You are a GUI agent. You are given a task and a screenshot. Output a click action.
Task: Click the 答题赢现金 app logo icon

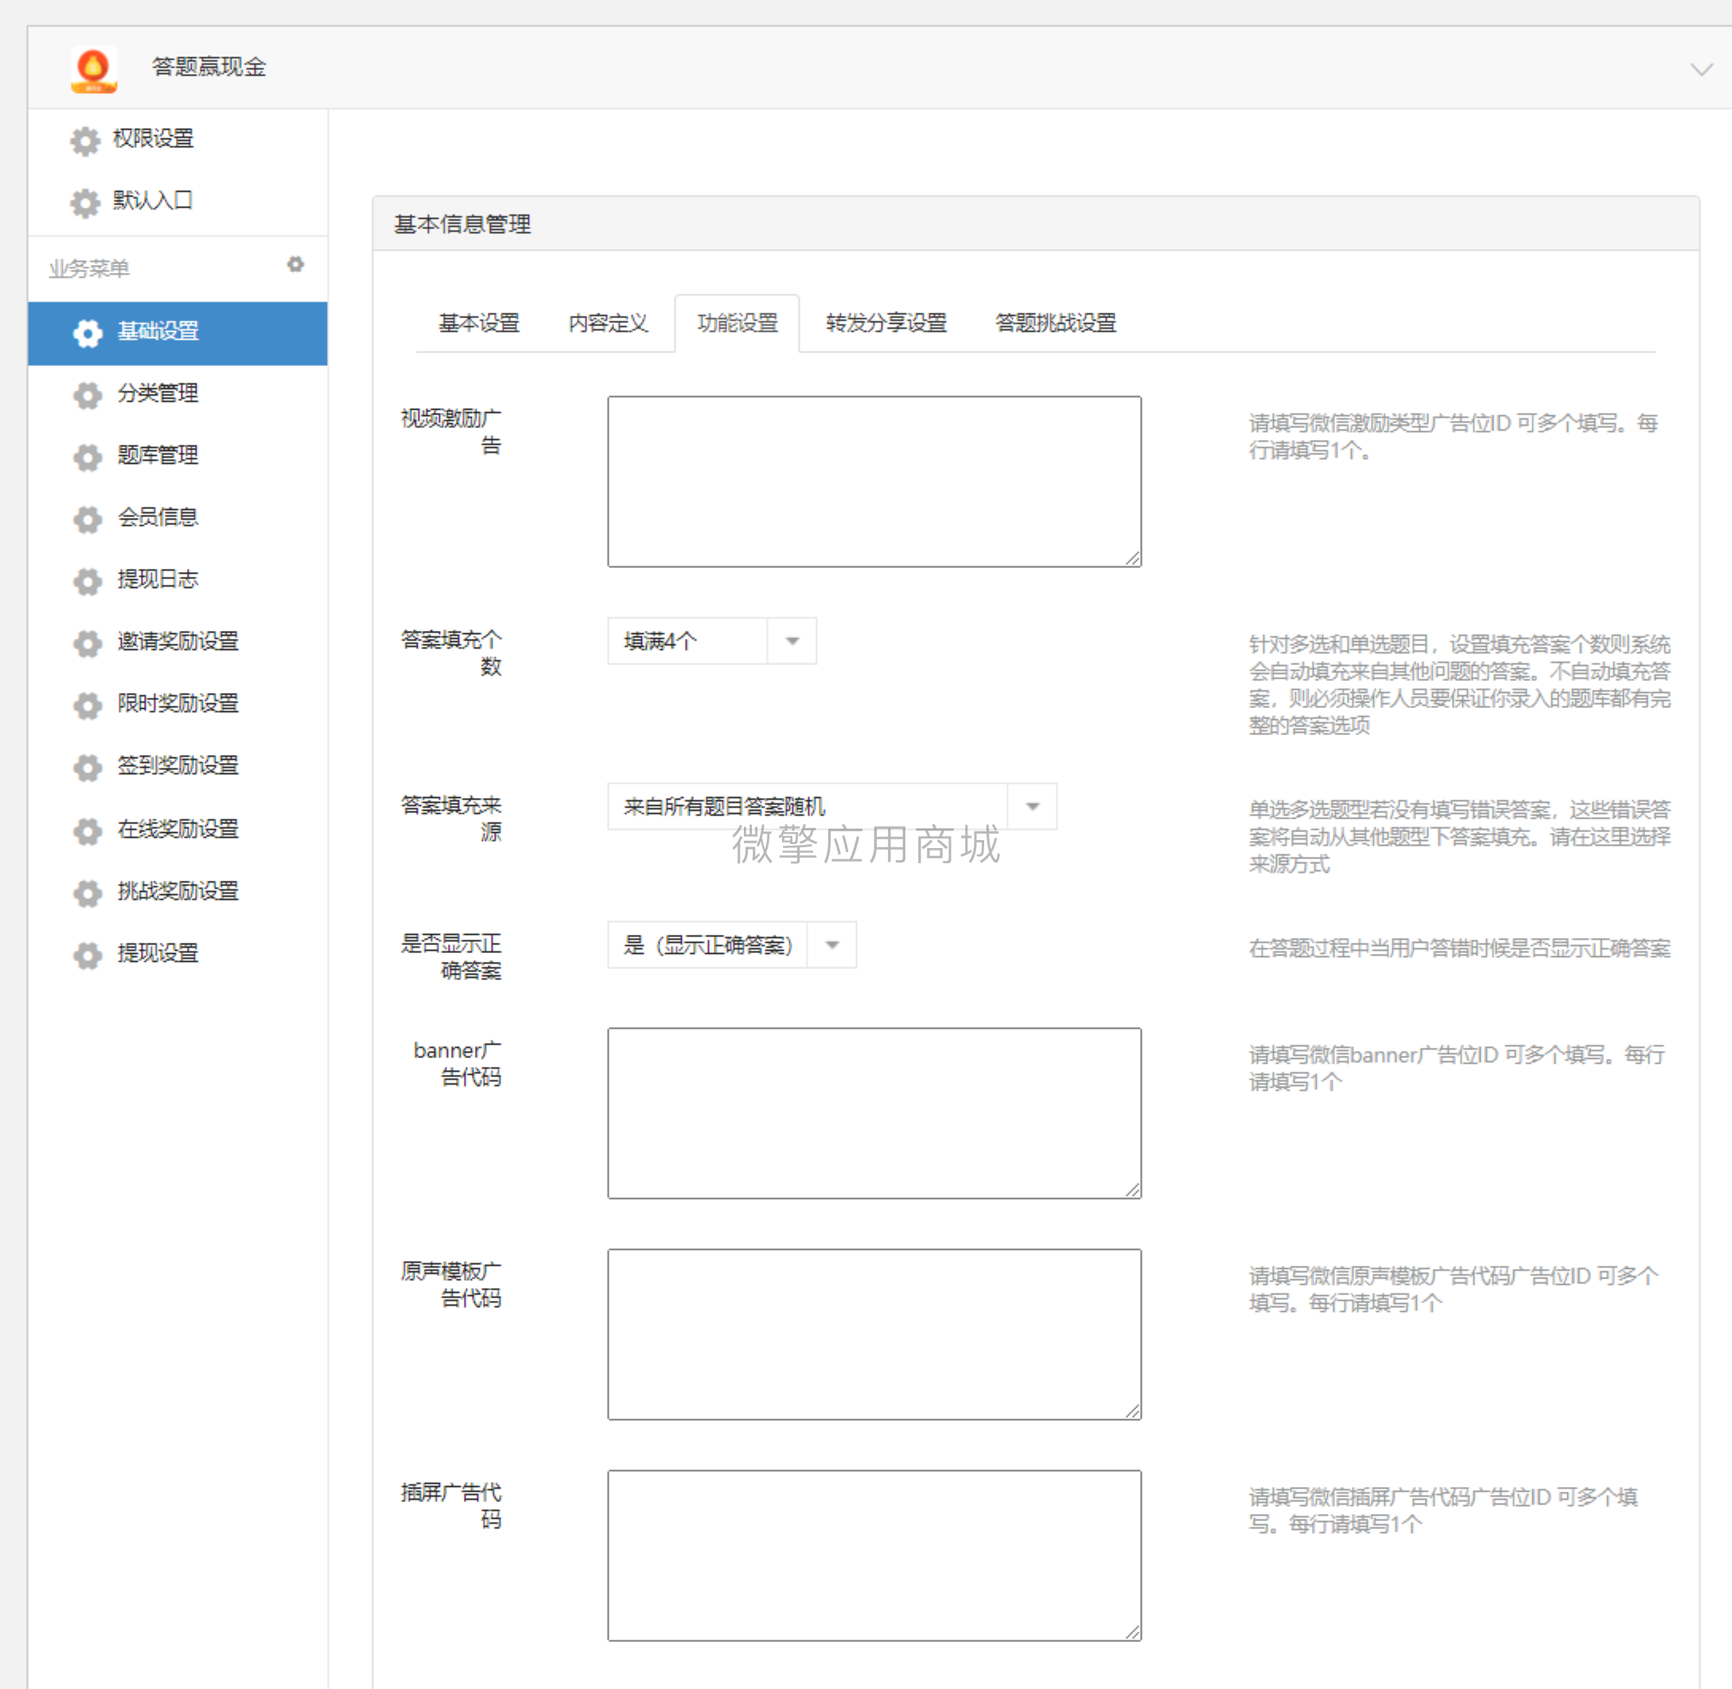click(x=94, y=69)
